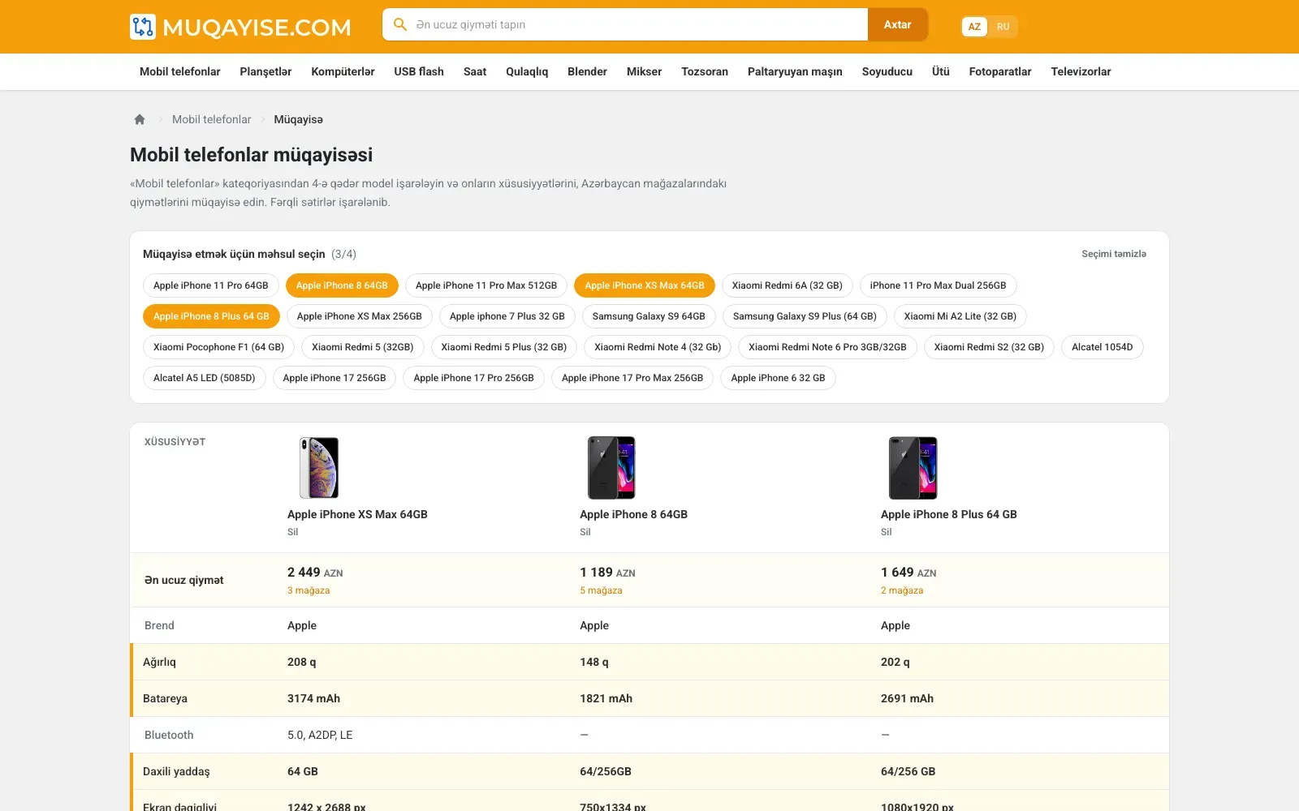Deselect Apple iPhone XS Max 64GB chip
Screen dimensions: 1299x811
(x=645, y=285)
